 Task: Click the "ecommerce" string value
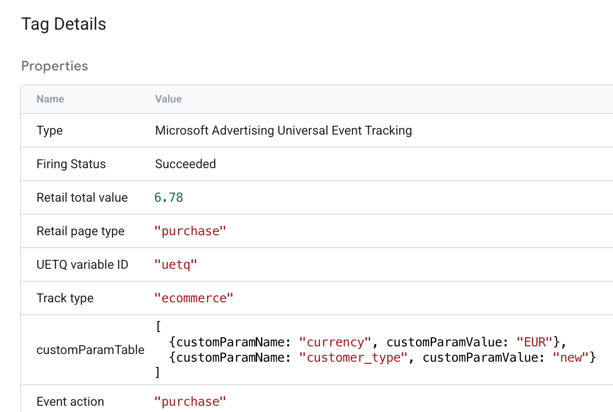pos(193,298)
